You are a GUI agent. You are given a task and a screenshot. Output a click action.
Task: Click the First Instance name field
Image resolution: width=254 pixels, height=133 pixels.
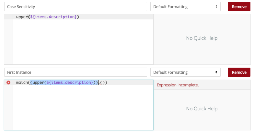coord(76,72)
